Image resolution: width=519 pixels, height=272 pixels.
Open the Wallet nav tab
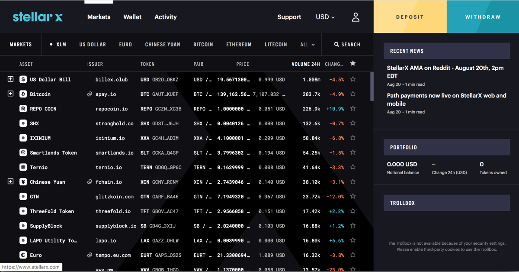(132, 17)
